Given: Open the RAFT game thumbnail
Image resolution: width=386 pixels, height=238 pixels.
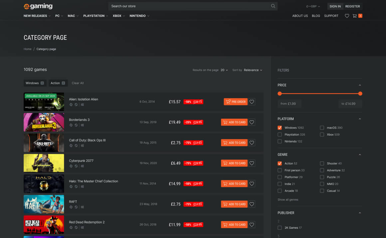Looking at the screenshot, I should point(44,204).
